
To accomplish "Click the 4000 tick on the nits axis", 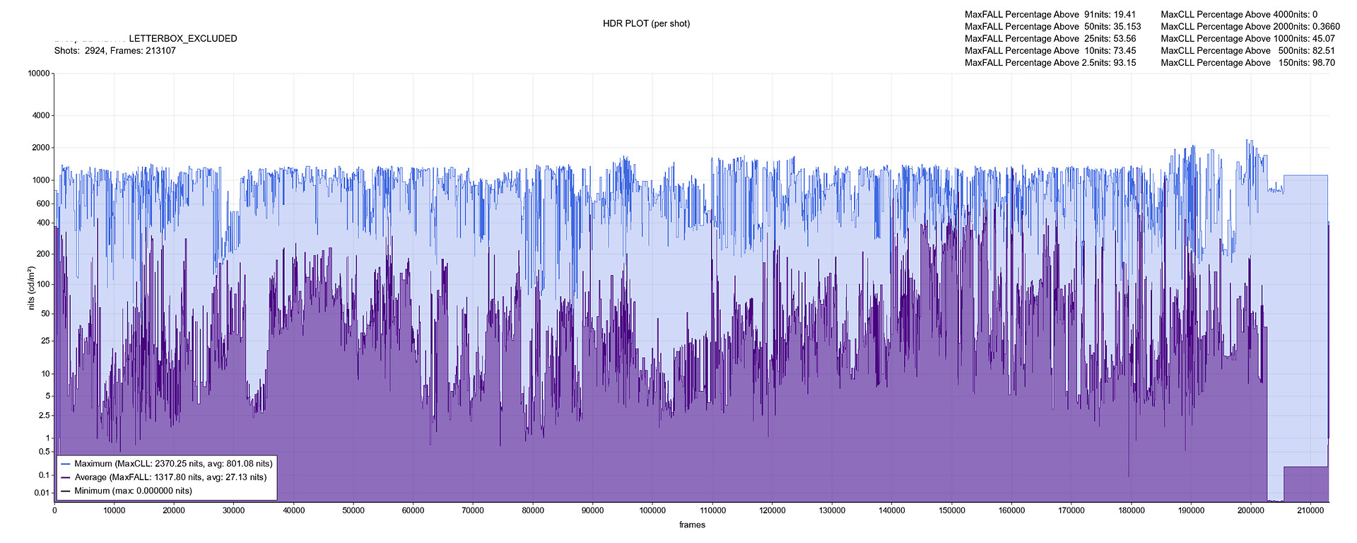I will 42,115.
